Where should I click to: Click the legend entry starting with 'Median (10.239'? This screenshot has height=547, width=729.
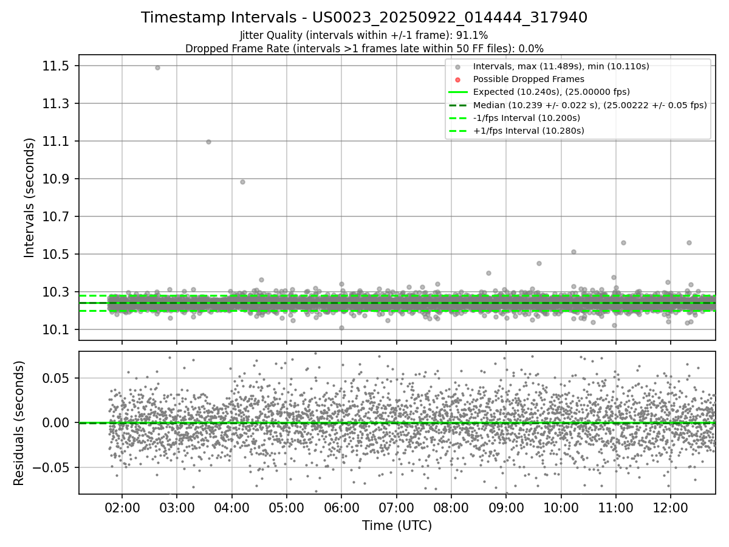[x=590, y=105]
